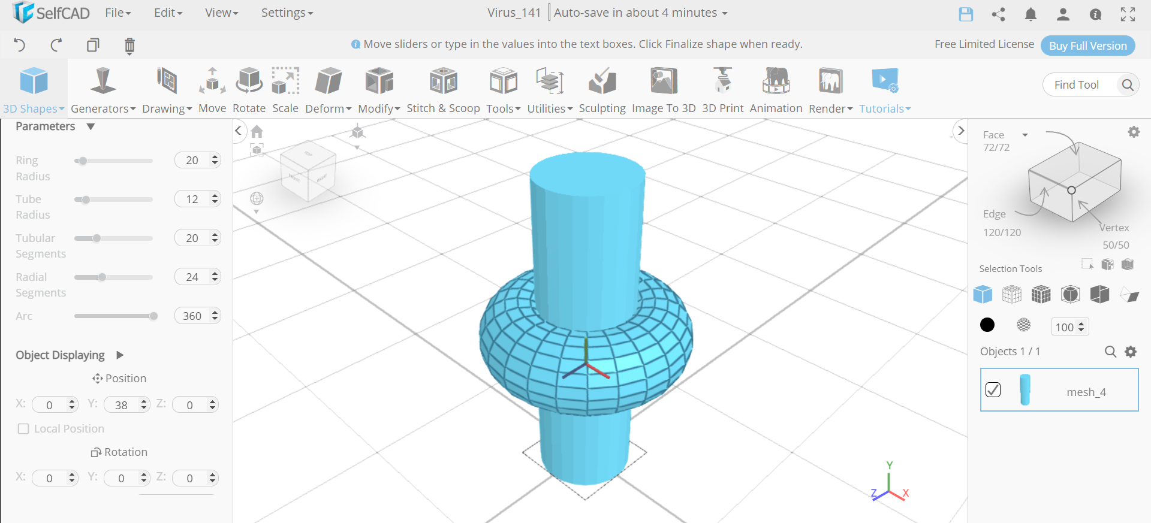Screen dimensions: 1151x523
Task: Select the mesh_4 object thumbnail
Action: click(x=1025, y=390)
